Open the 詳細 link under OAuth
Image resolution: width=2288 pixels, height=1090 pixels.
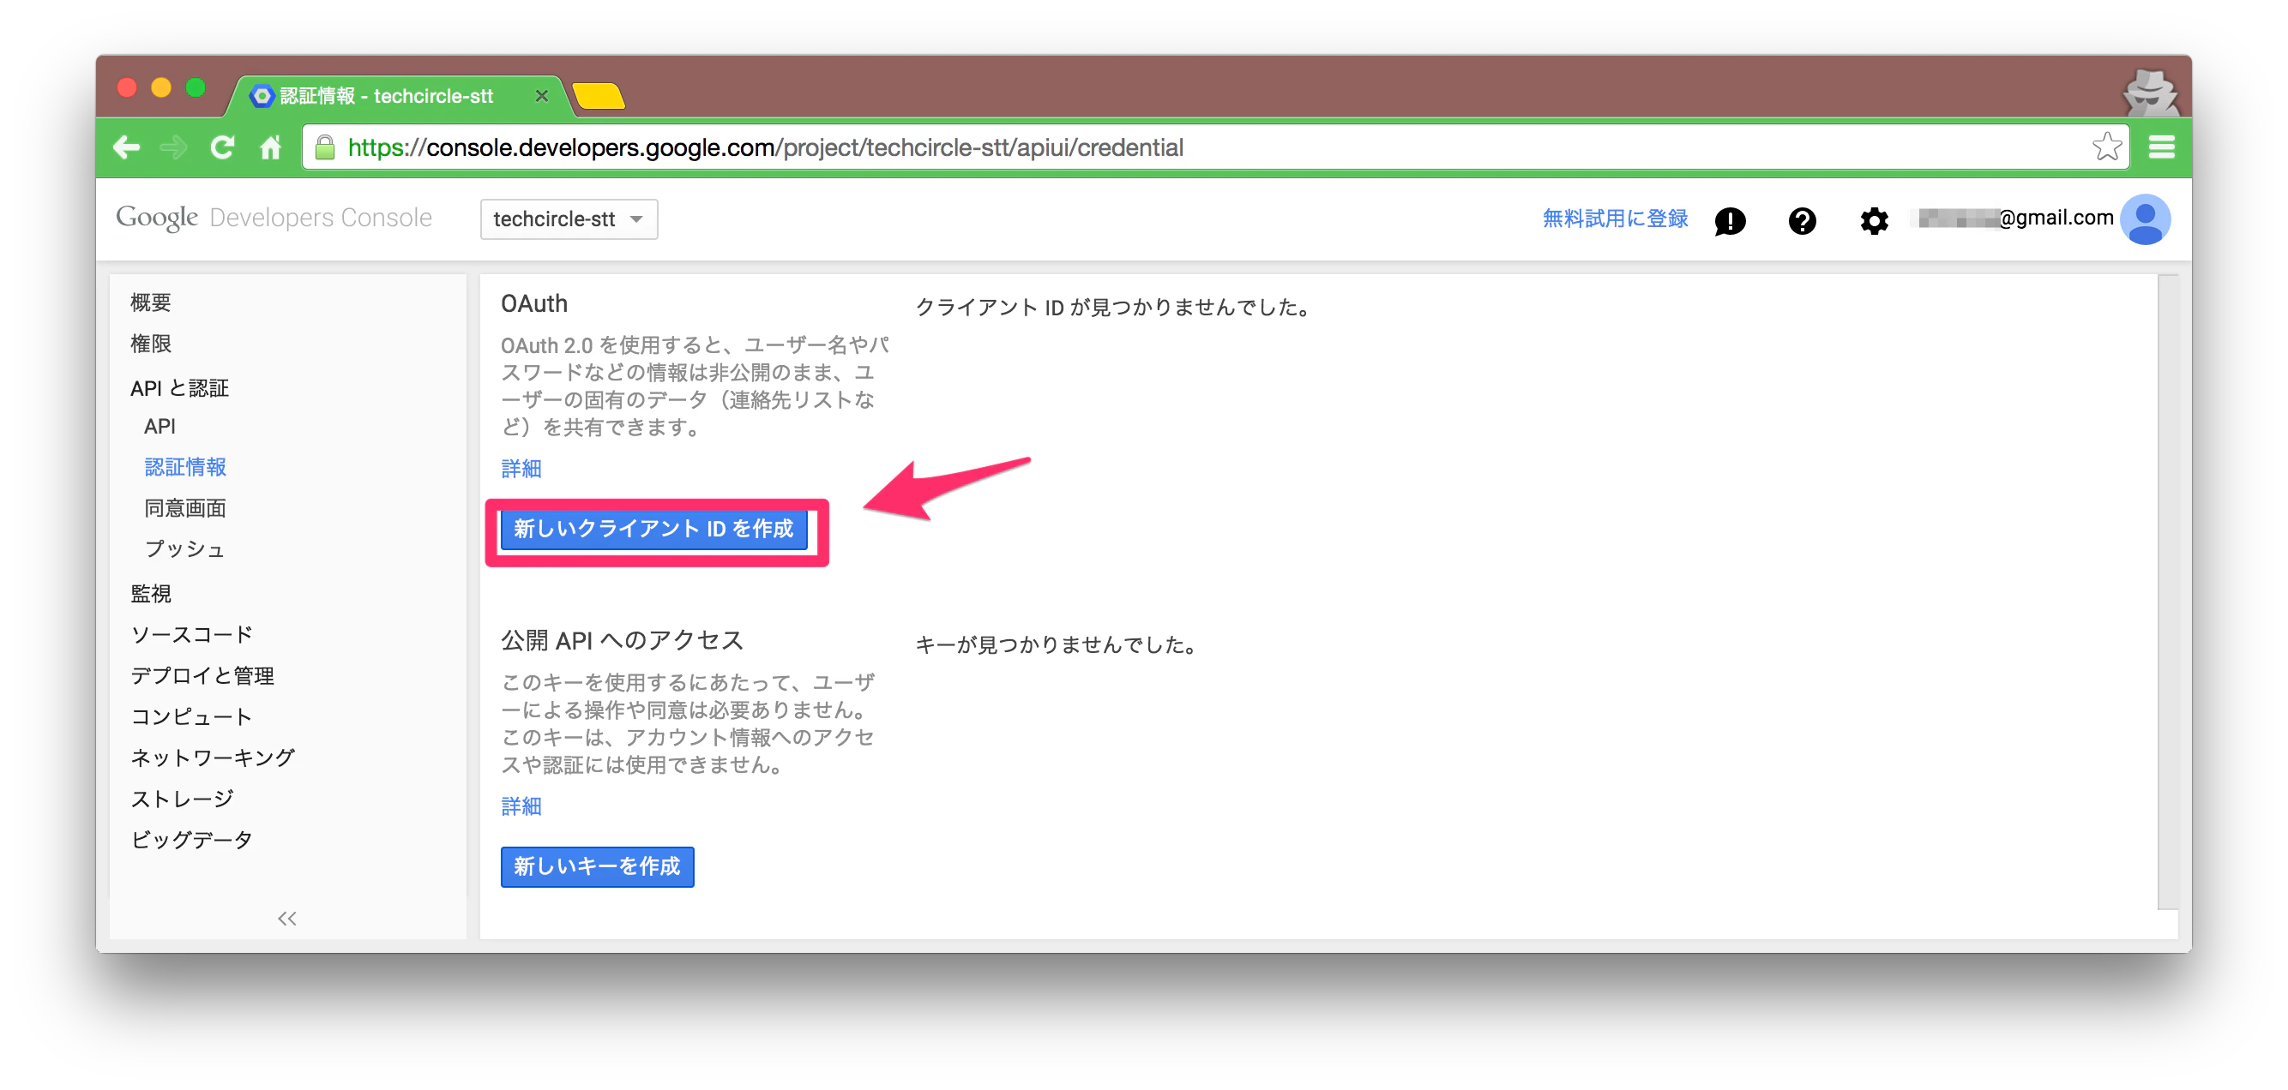point(521,469)
